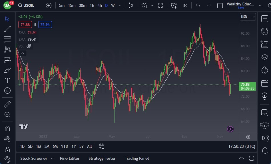Open the Indicators dialog
Image resolution: width=271 pixels, height=164 pixels.
(x=144, y=5)
